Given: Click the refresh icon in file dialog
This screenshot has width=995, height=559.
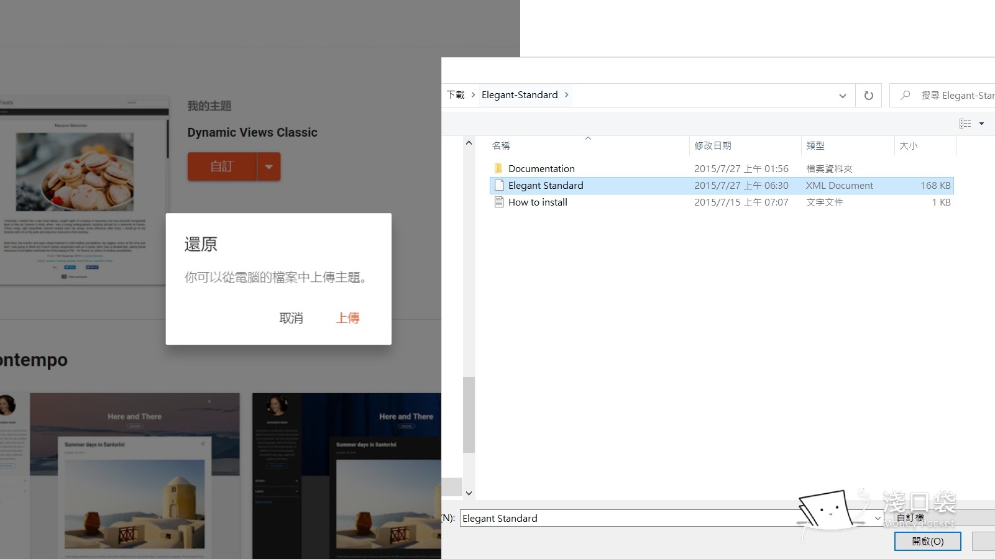Looking at the screenshot, I should (x=868, y=95).
